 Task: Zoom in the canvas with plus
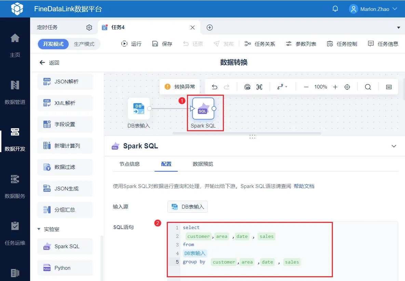coord(335,87)
